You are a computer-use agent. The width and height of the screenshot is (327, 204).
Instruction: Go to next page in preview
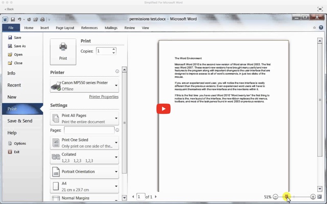[x=156, y=197]
